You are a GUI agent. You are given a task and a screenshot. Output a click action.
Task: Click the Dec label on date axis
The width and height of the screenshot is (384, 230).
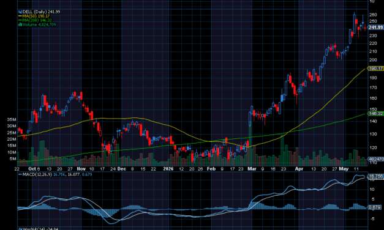pyautogui.click(x=121, y=169)
